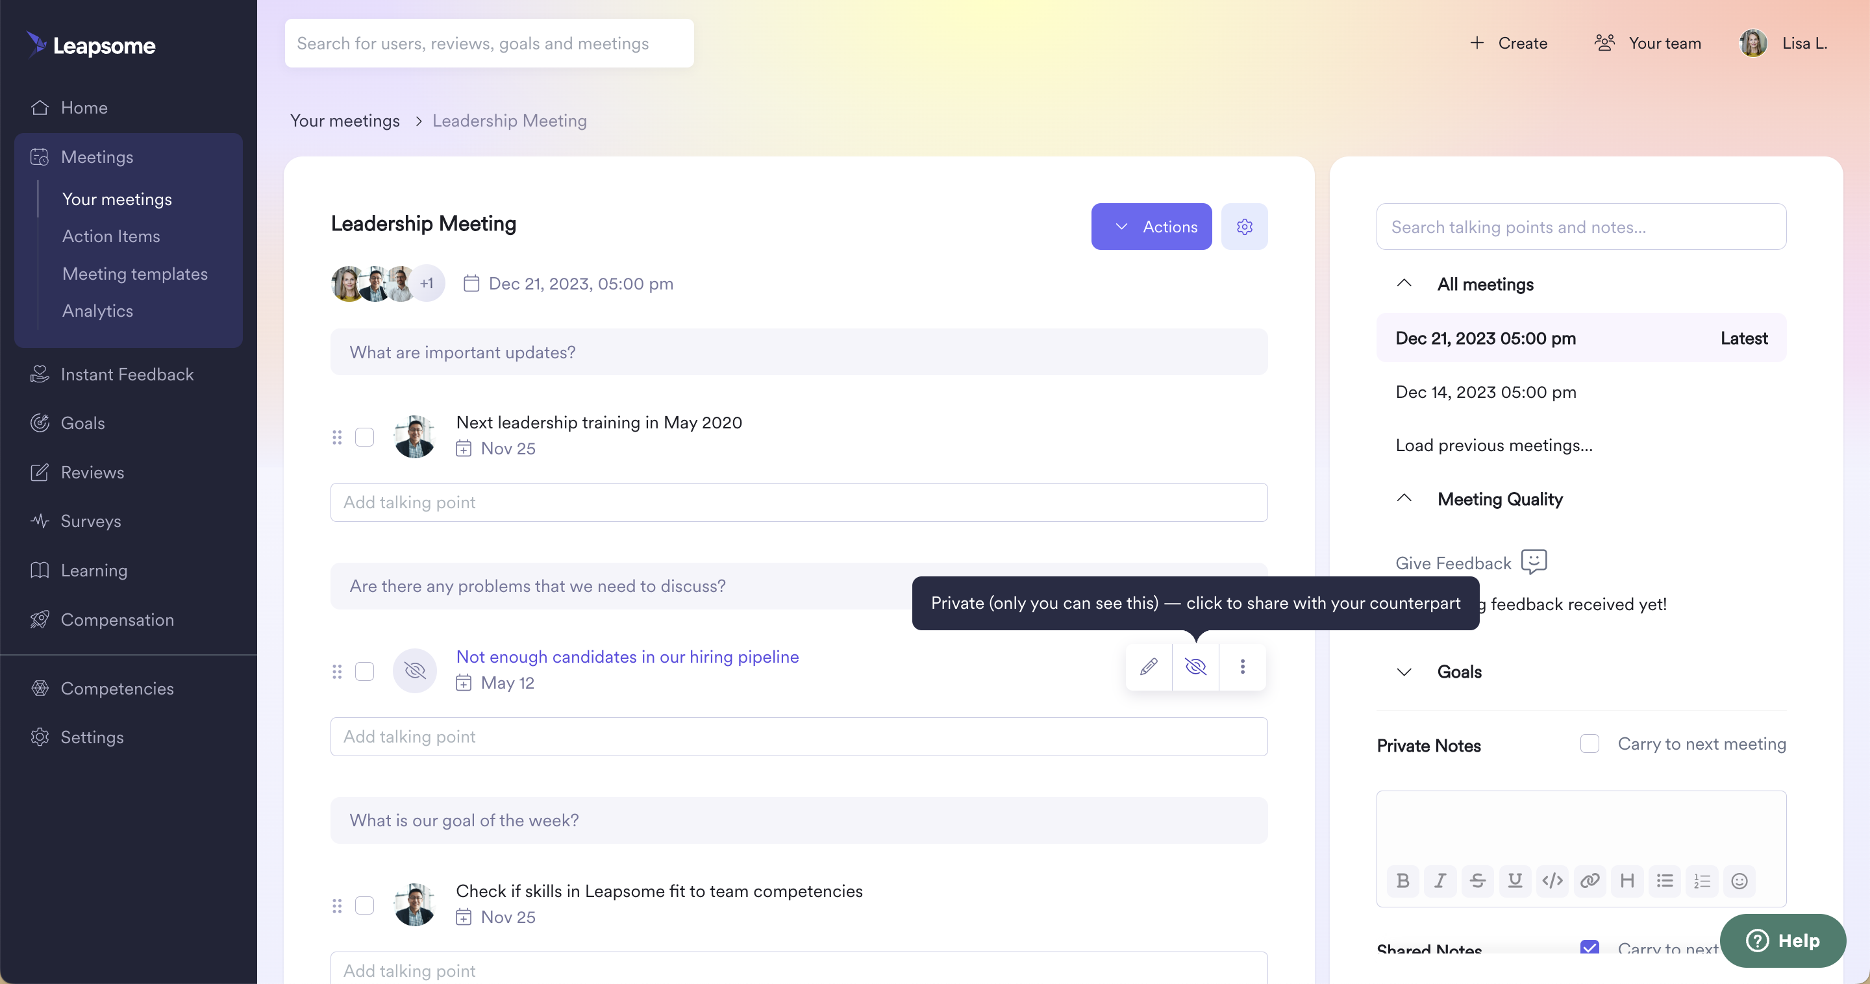
Task: Open the three-dot menu for hiring pipeline item
Action: coord(1242,666)
